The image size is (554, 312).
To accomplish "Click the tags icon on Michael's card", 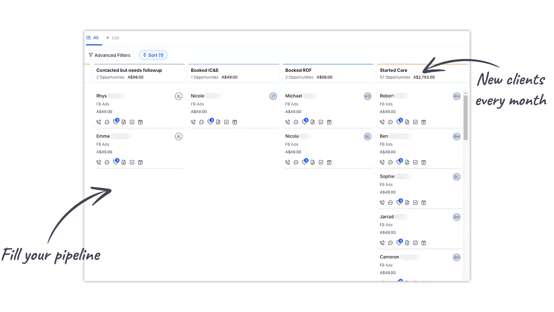I will tap(304, 122).
